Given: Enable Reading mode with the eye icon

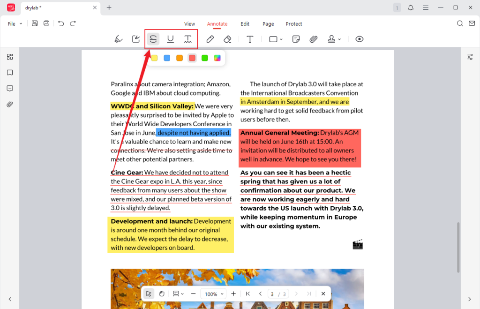Looking at the screenshot, I should coord(359,39).
